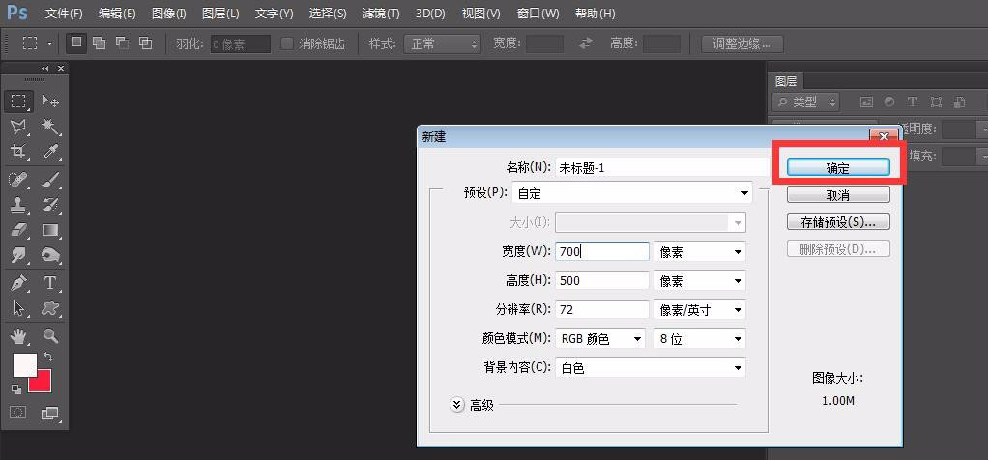Switch to the 图层 panel tab
Viewport: 988px width, 460px height.
pyautogui.click(x=786, y=81)
